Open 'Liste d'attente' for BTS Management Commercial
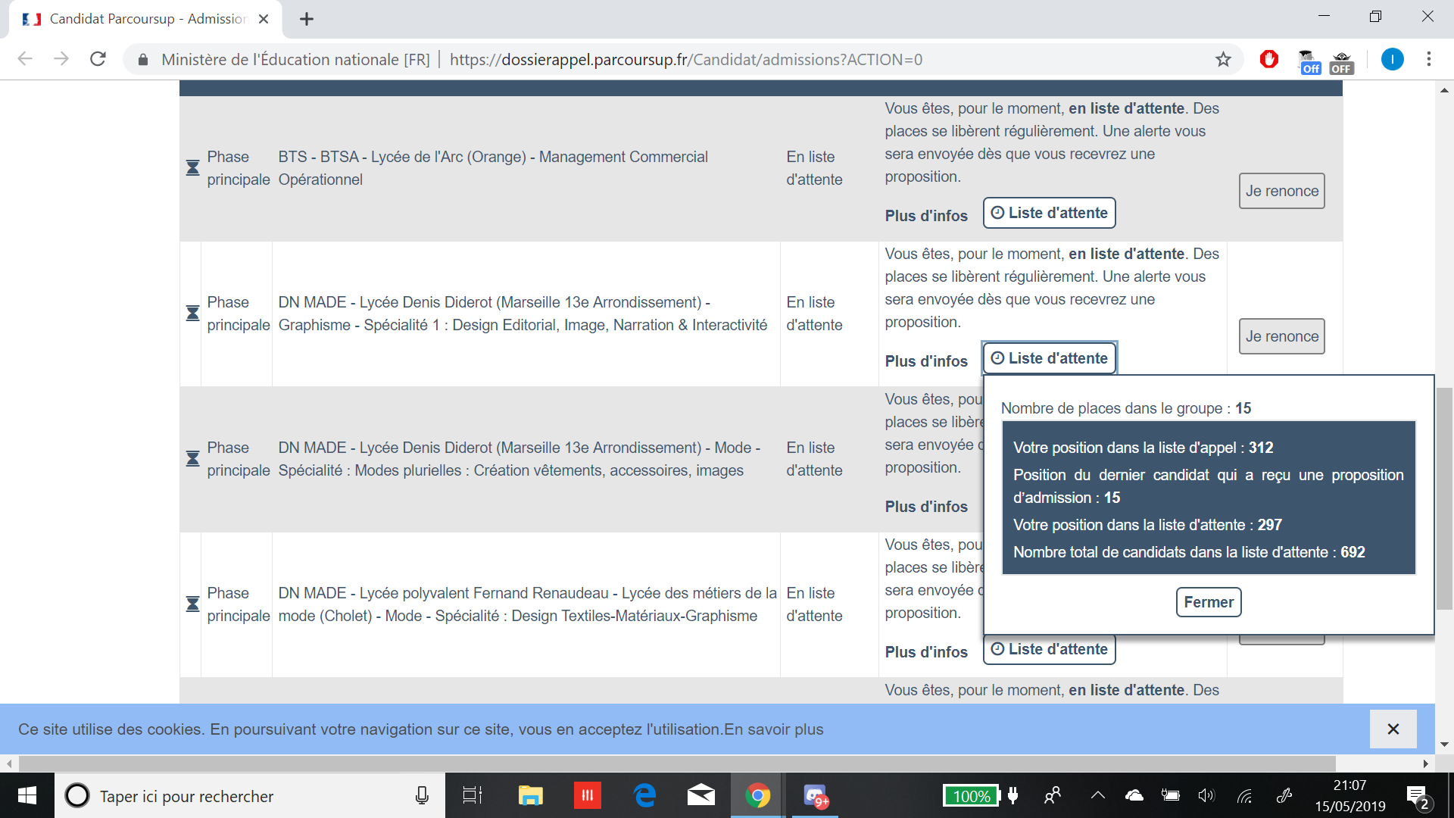1454x818 pixels. 1049,213
